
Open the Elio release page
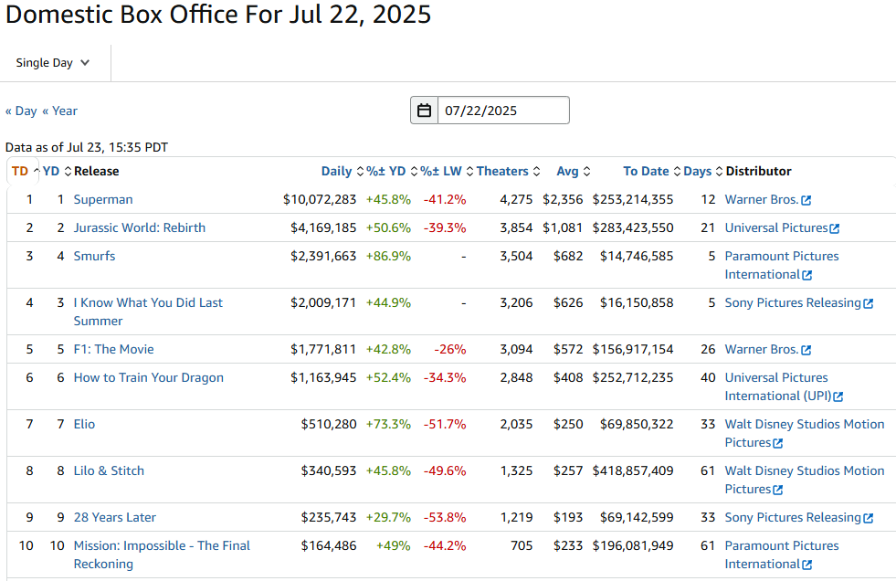[x=84, y=424]
